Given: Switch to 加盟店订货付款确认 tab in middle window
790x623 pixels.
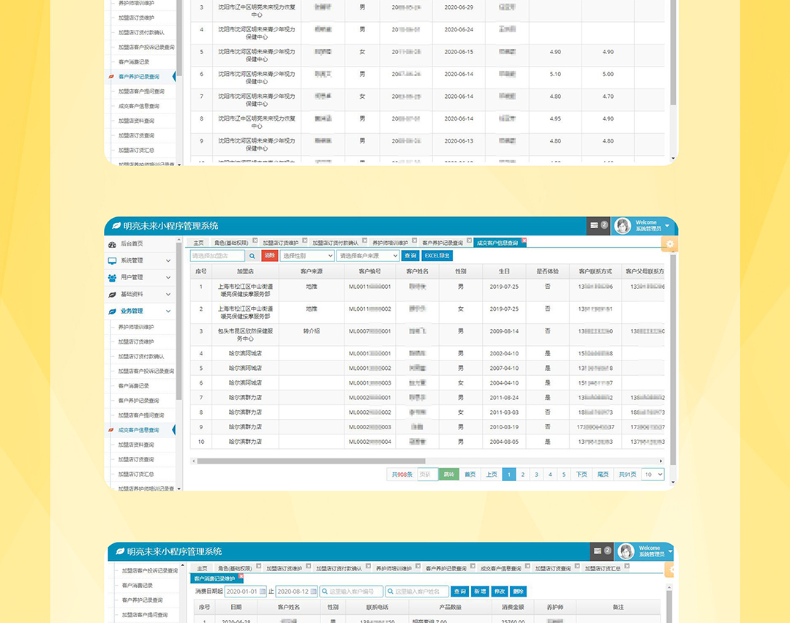Looking at the screenshot, I should click(x=335, y=243).
